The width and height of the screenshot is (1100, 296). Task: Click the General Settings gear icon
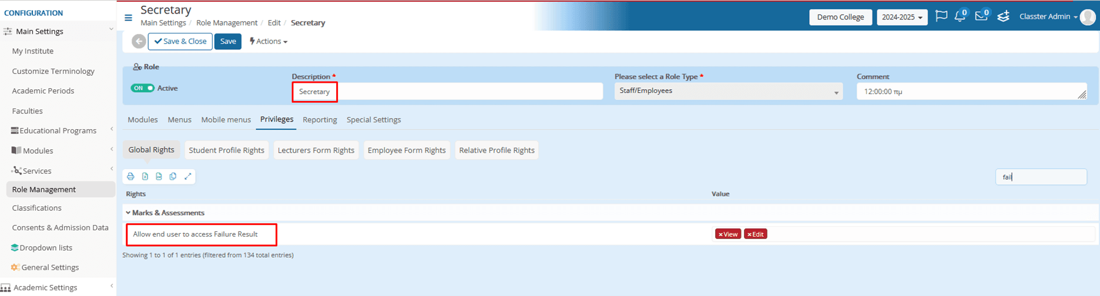15,267
